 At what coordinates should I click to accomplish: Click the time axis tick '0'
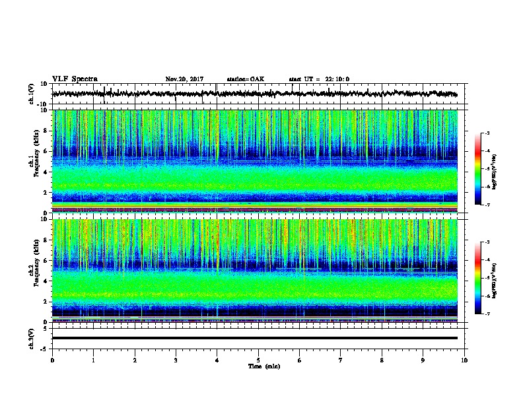(52, 360)
